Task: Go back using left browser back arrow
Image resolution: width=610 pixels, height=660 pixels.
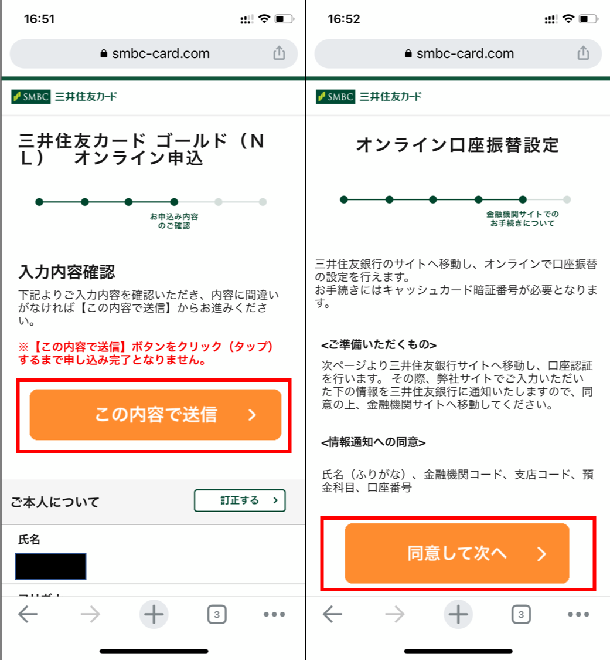Action: [28, 615]
